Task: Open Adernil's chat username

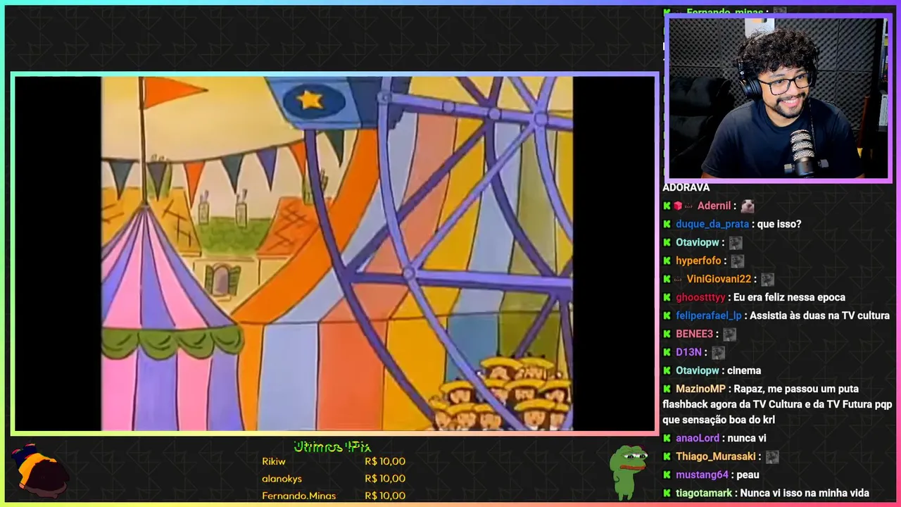Action: tap(714, 206)
